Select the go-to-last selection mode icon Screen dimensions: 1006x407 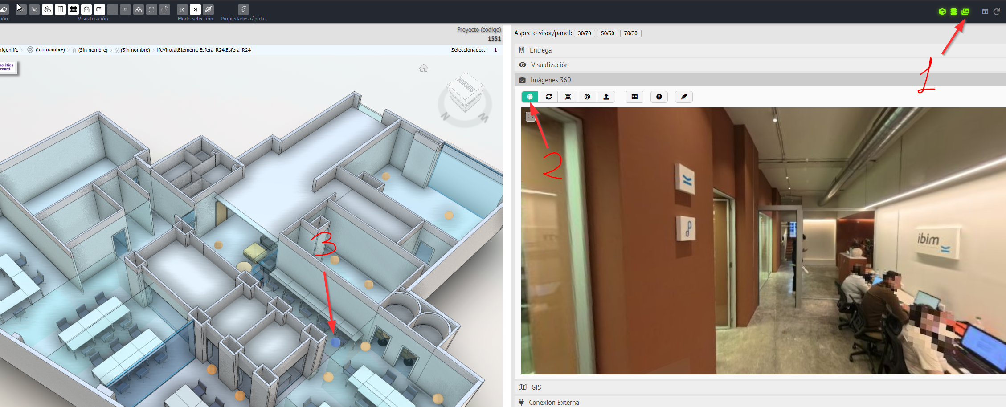point(195,9)
